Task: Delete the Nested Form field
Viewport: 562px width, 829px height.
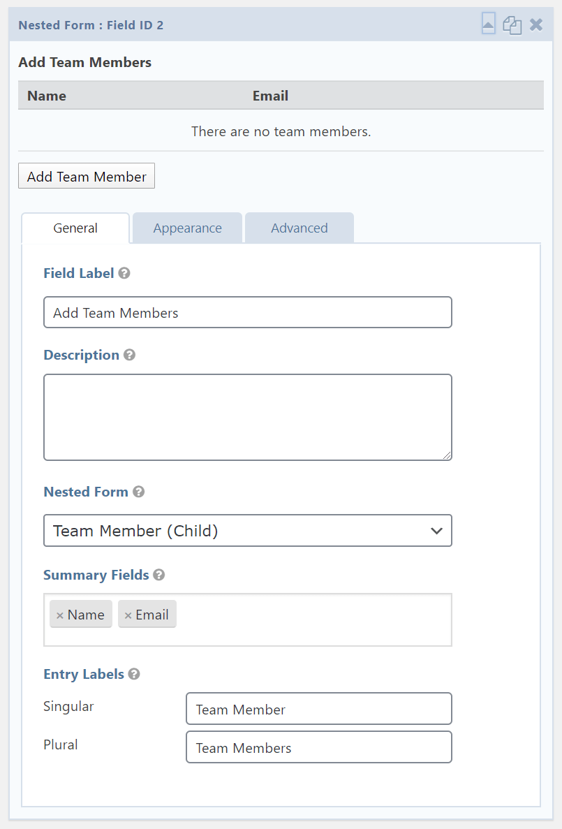Action: tap(536, 25)
